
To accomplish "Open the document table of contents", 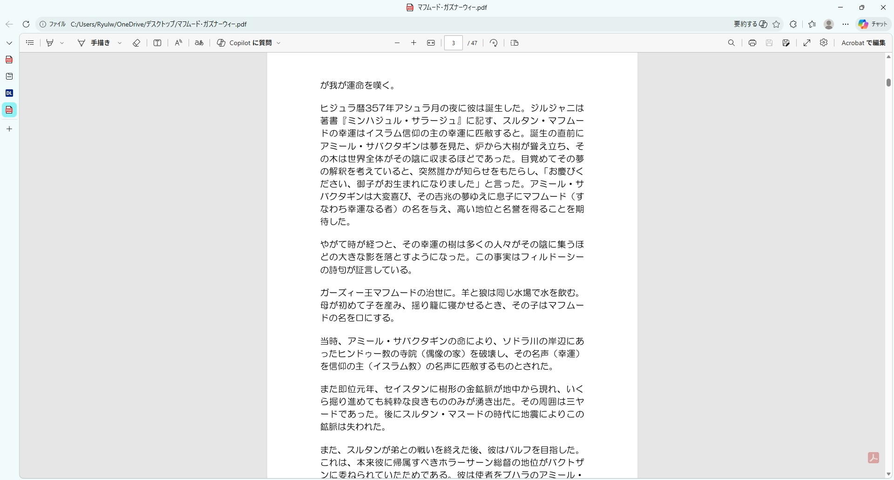I will click(x=29, y=43).
